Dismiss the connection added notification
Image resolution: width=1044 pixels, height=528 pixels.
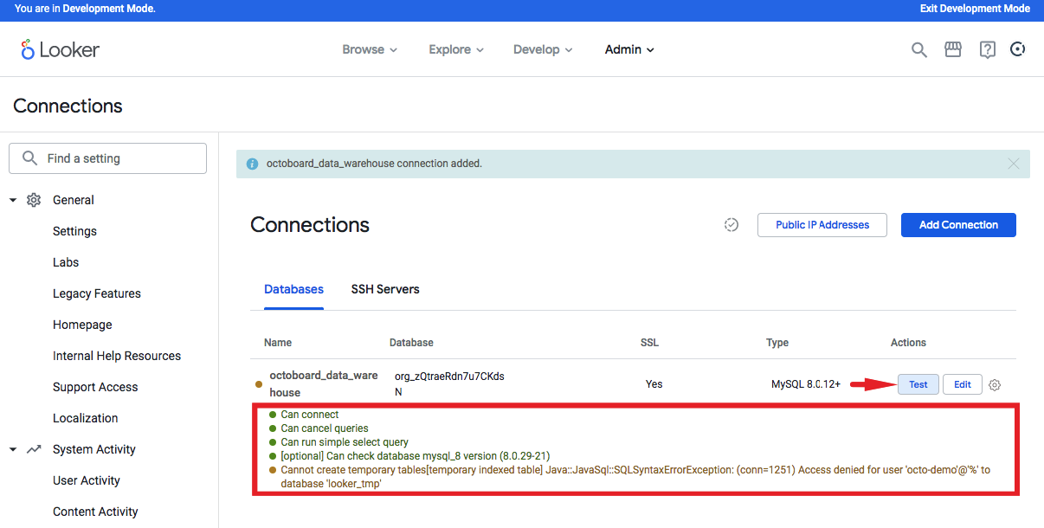pyautogui.click(x=1014, y=164)
